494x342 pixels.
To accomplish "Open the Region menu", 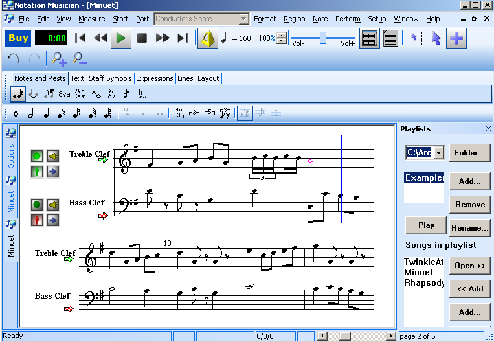I will click(294, 19).
